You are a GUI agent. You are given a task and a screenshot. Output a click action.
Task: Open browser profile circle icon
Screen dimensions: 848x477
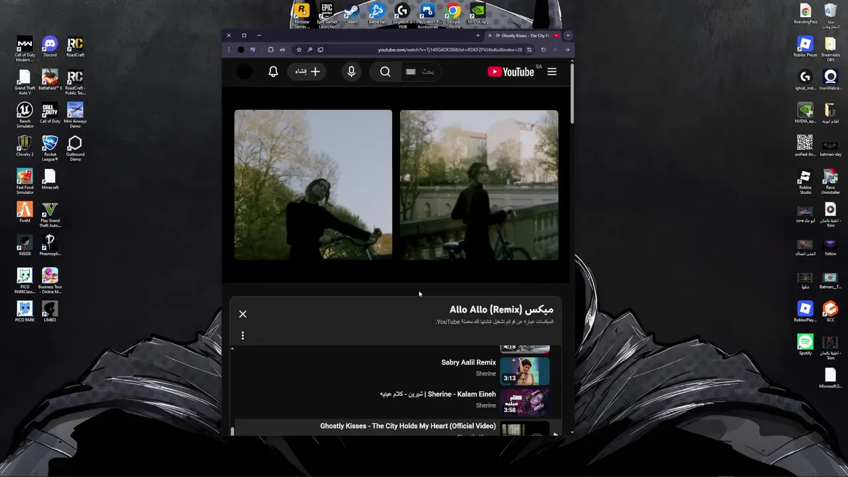pyautogui.click(x=240, y=50)
